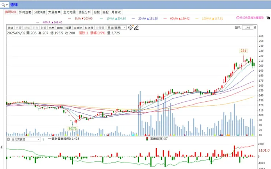Click the 260 price axis label

click(x=261, y=36)
